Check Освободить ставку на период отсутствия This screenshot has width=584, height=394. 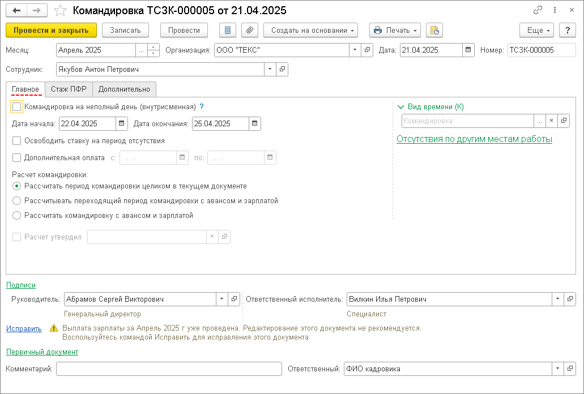tap(16, 140)
